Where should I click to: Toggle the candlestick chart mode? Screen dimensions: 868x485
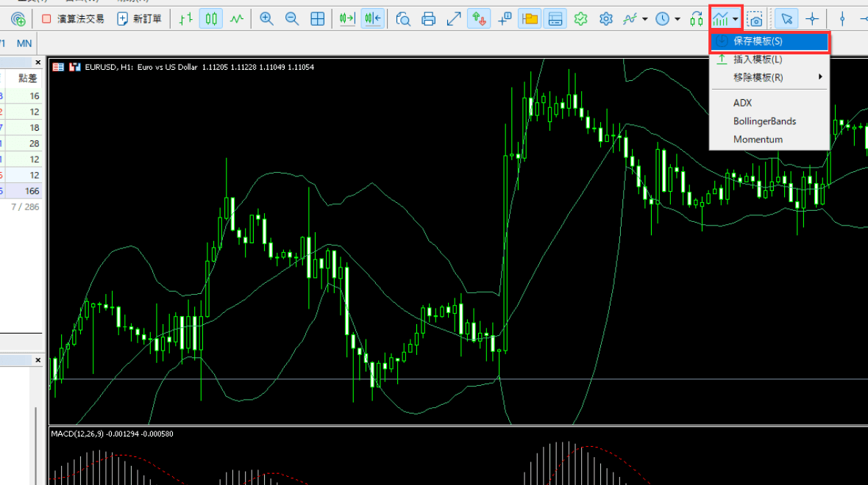[211, 19]
